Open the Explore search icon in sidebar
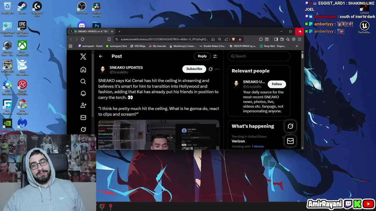 83,81
